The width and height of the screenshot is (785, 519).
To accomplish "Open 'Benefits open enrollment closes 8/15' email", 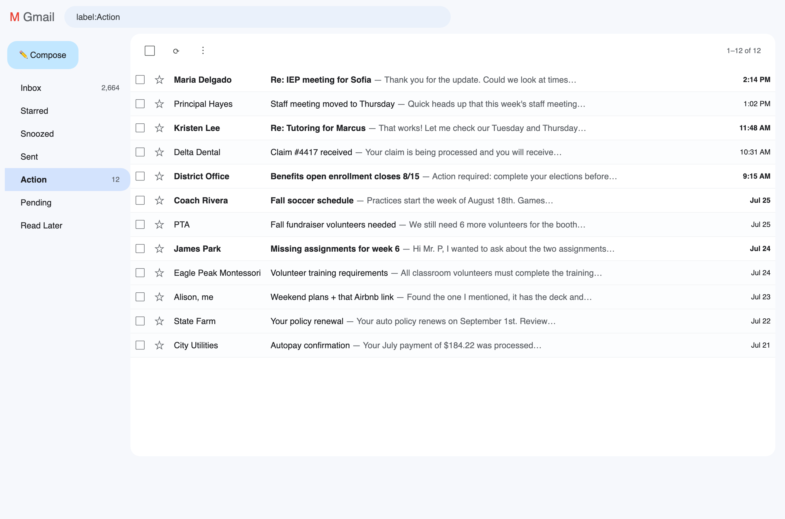I will (453, 177).
